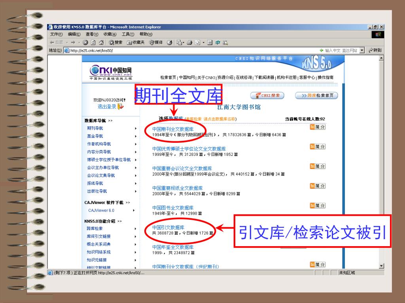The width and height of the screenshot is (405, 303).
Task: Expand the 作者机构导航 sidebar arrow
Action: click(136, 144)
